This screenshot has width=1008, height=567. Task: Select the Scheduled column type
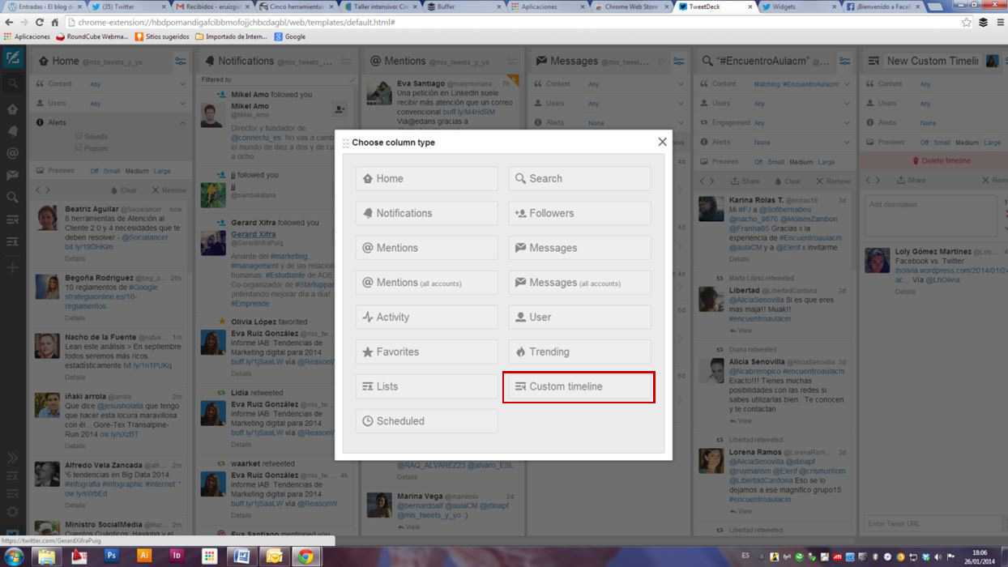[426, 421]
